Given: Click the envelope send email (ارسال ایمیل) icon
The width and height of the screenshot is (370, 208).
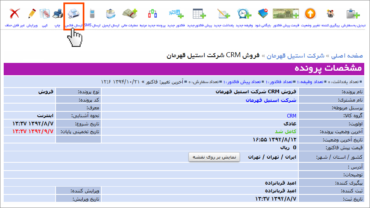Looking at the screenshot, I should 110,14.
